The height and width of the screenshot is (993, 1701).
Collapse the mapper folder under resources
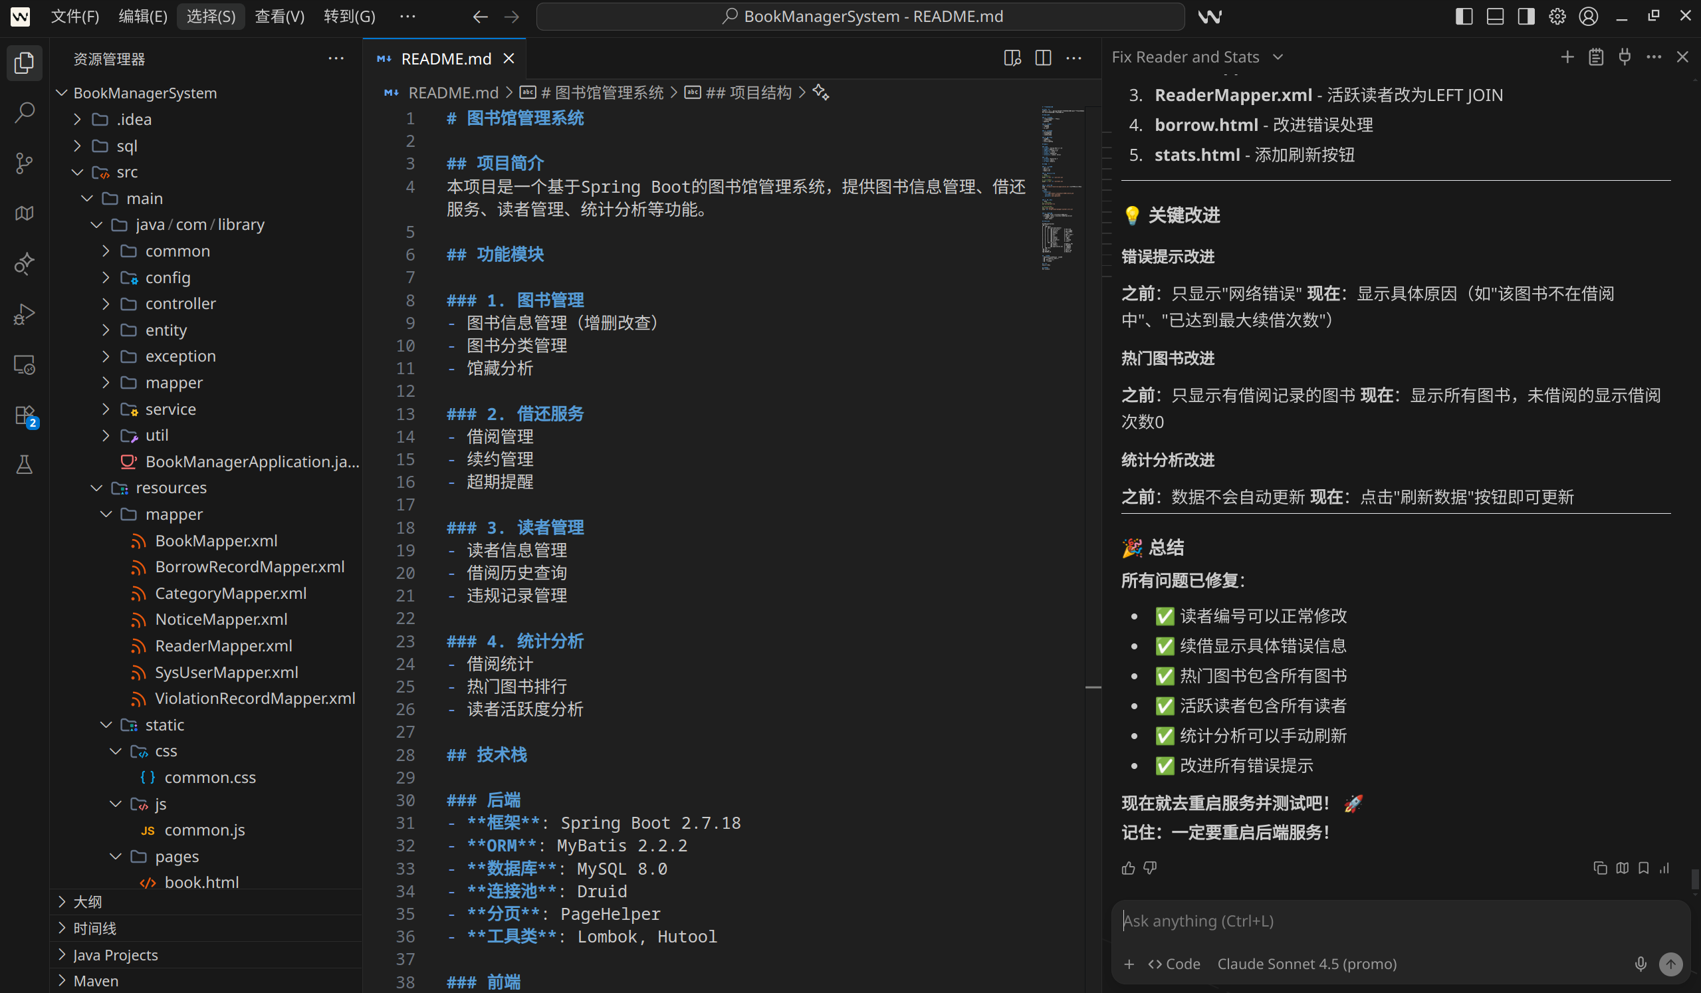point(174,514)
